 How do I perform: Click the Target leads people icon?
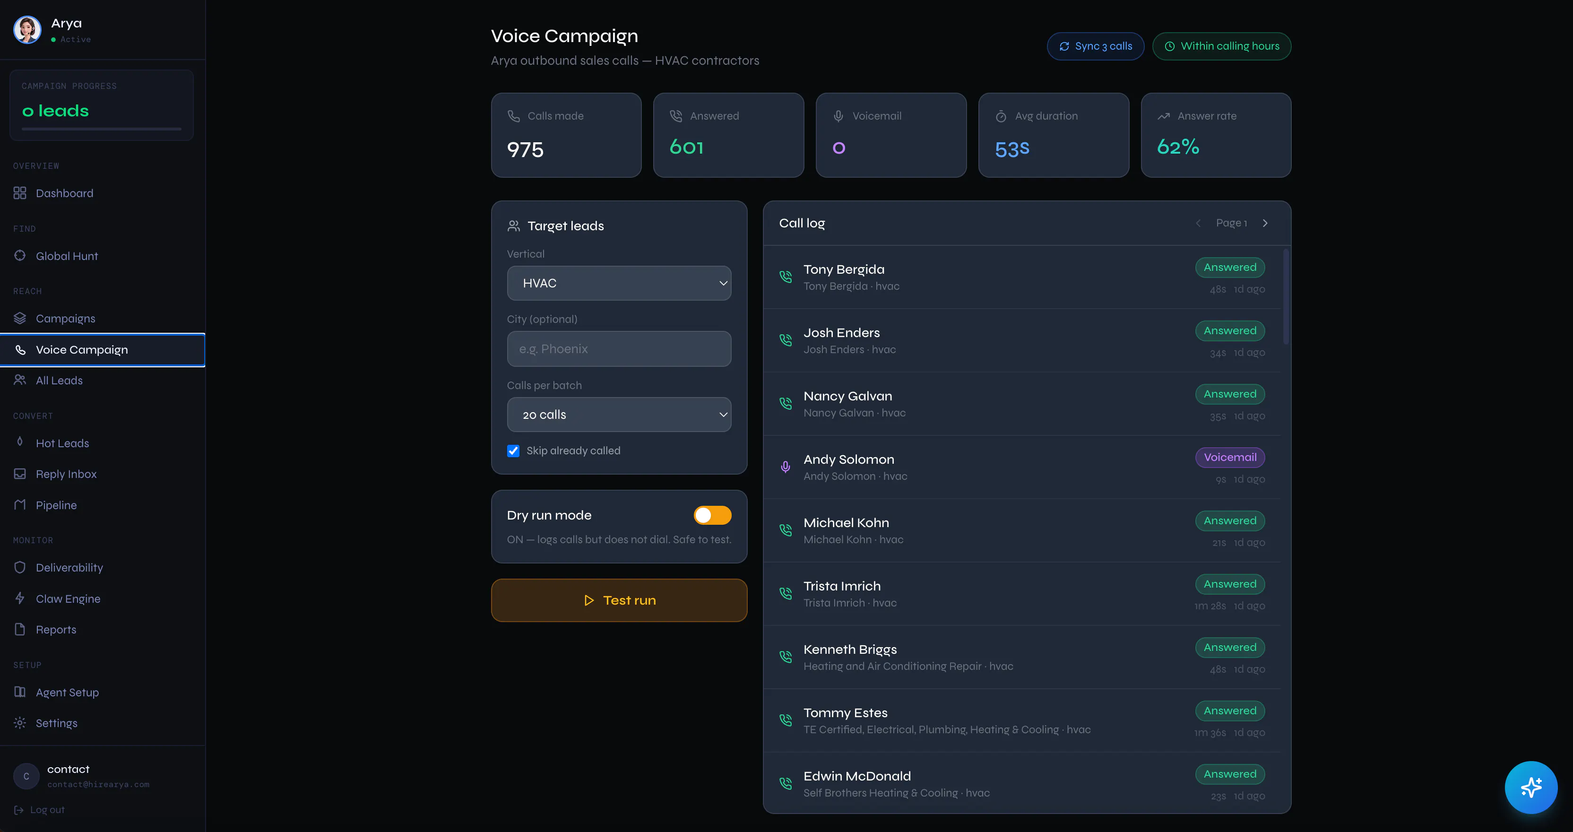514,226
